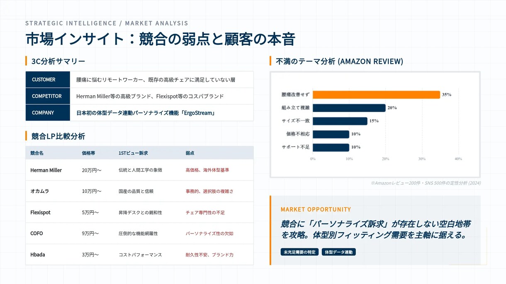Click the 価格不相応 chart bar
506x284 pixels.
coord(331,134)
